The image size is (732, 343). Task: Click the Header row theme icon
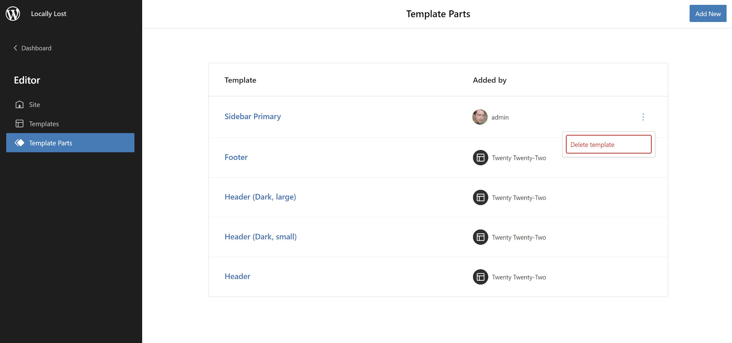click(480, 277)
